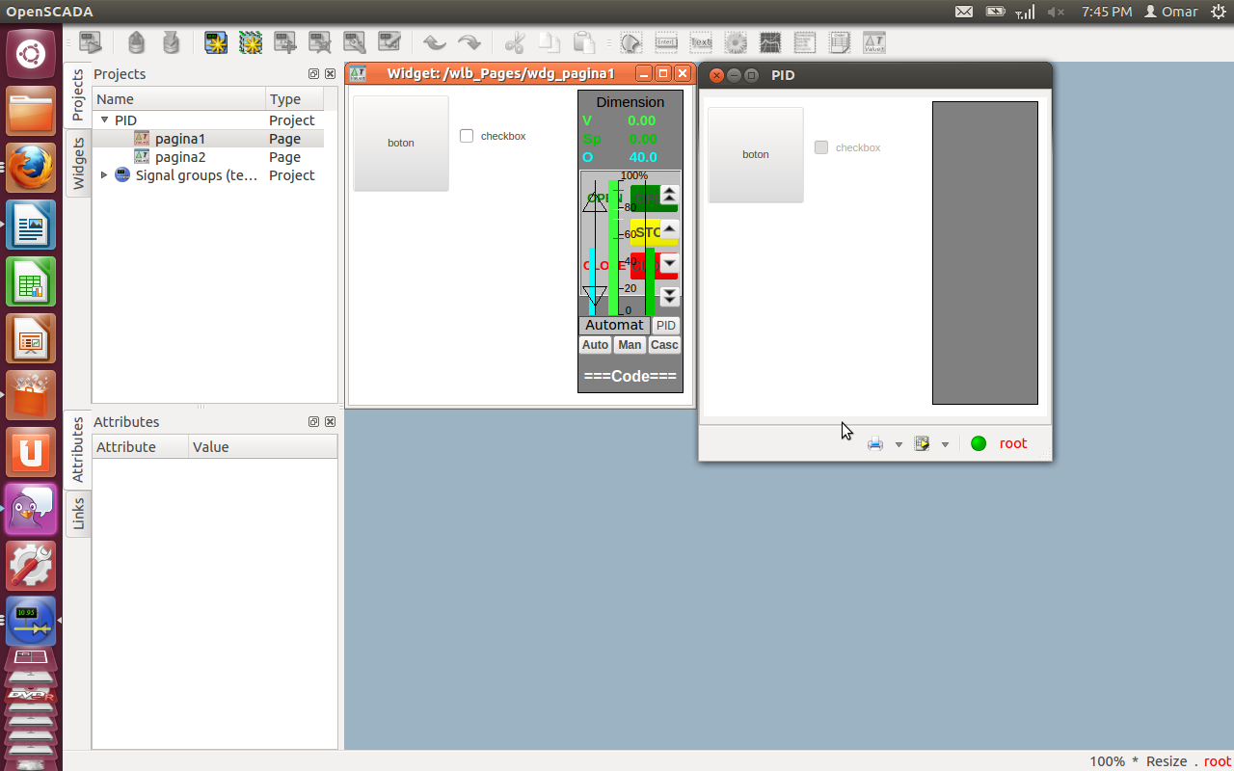Collapse the PID project tree node
Viewport: 1234px width, 771px height.
click(x=104, y=120)
